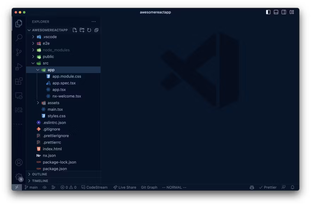Open CodeStream from status bar
The image size is (311, 206).
pyautogui.click(x=95, y=187)
